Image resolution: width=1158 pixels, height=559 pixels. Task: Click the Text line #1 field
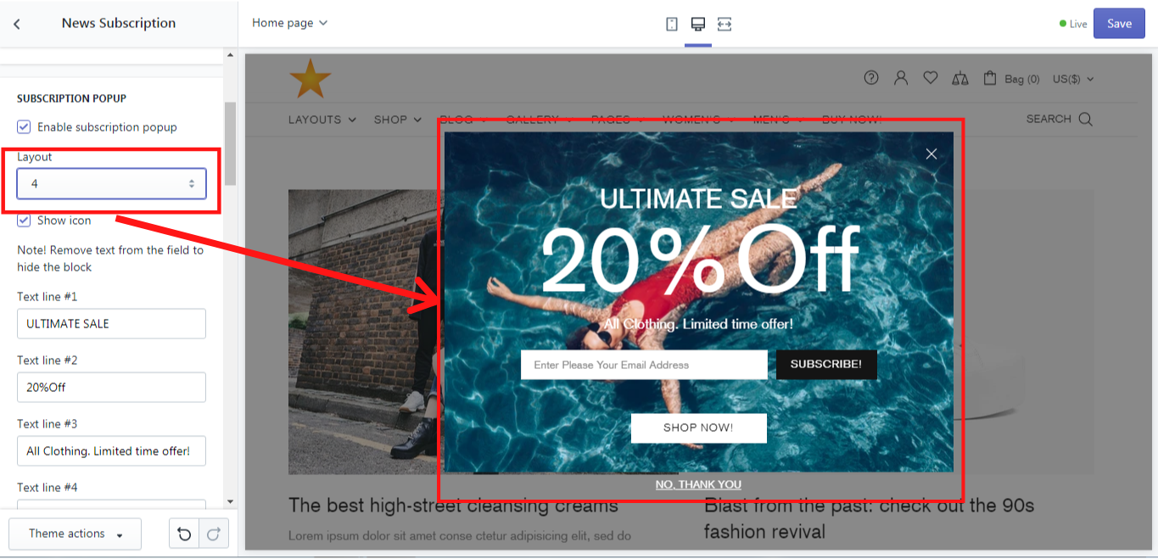(x=111, y=324)
